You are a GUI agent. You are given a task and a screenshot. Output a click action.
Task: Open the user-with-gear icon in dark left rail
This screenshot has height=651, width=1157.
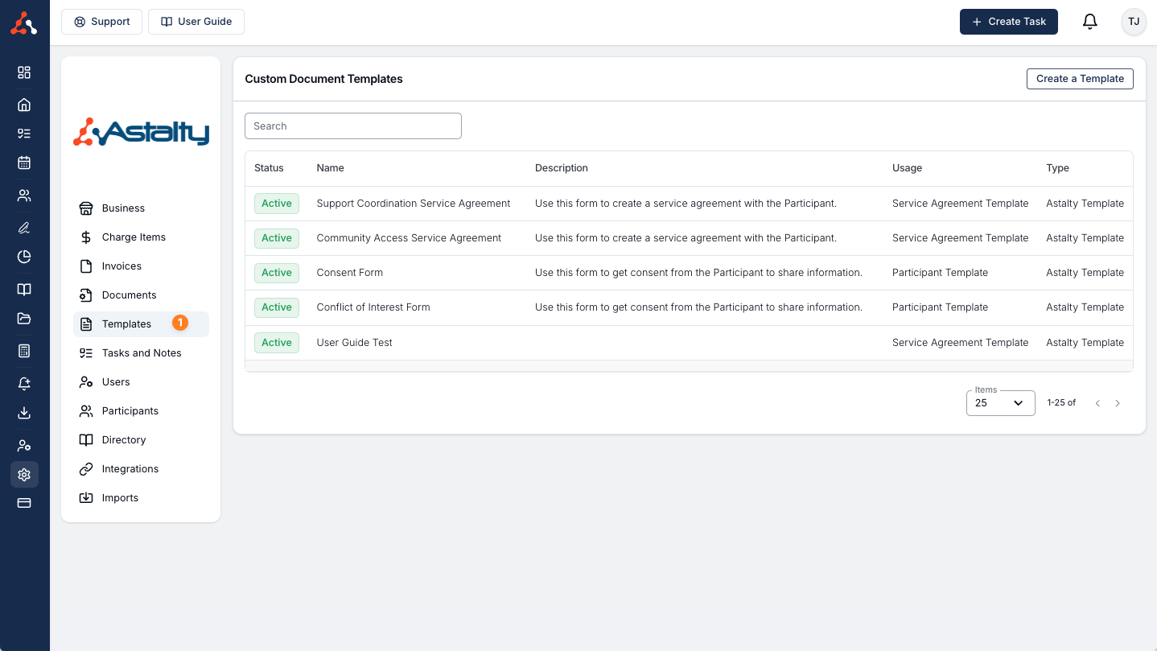click(x=24, y=445)
